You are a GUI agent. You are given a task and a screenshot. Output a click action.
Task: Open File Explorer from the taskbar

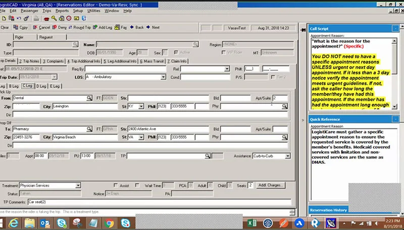(30, 223)
